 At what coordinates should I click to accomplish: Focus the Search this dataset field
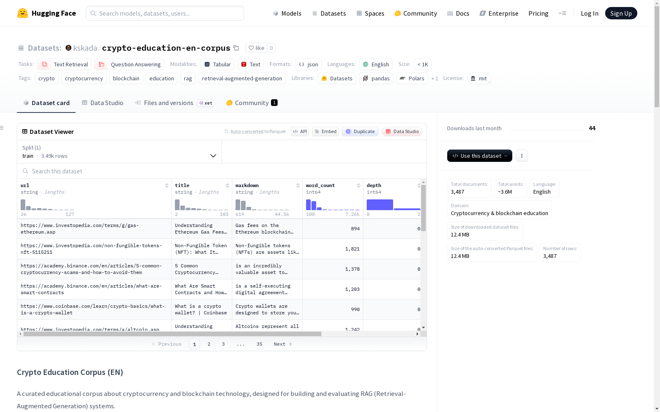222,171
